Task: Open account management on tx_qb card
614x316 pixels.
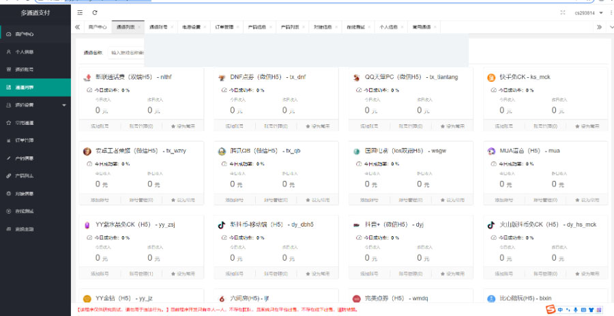Action: [276, 200]
